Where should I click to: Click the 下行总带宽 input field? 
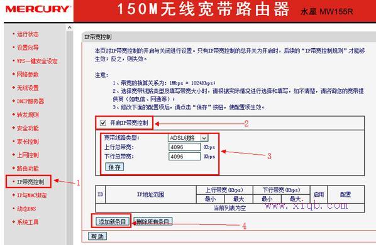[x=184, y=157]
